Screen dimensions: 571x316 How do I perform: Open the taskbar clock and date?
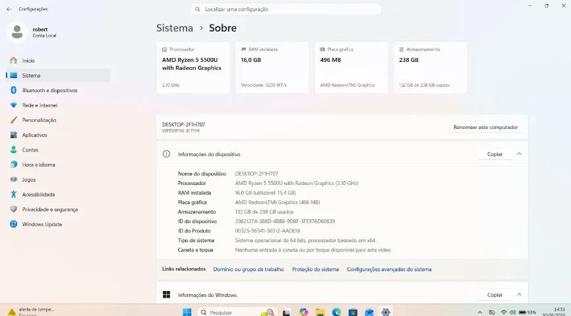point(553,312)
